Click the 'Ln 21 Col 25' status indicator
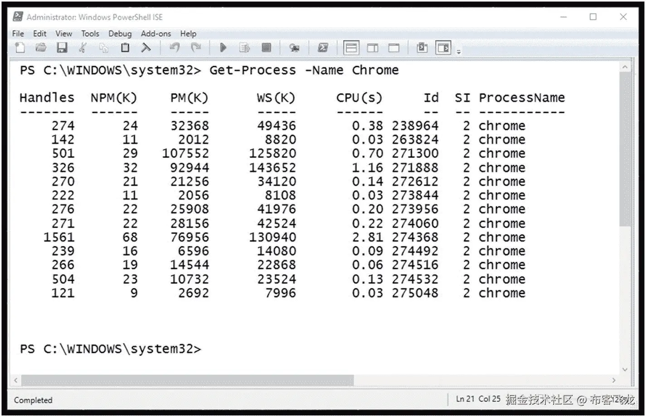646x417 pixels. coord(478,399)
